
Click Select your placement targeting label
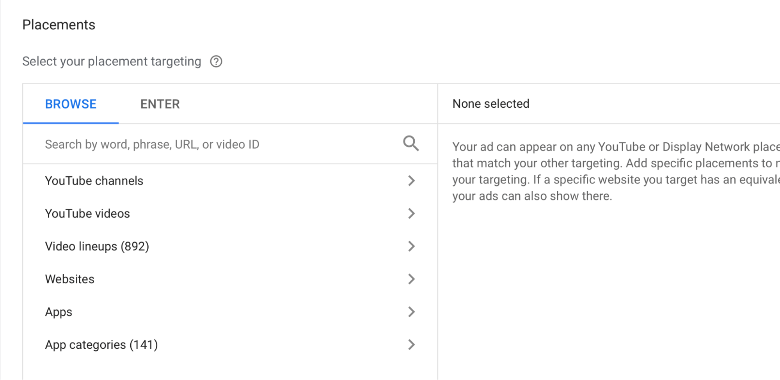coord(112,61)
